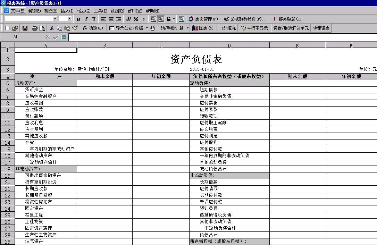Click 短期借款 cell
The width and height of the screenshot is (377, 245).
(x=229, y=90)
